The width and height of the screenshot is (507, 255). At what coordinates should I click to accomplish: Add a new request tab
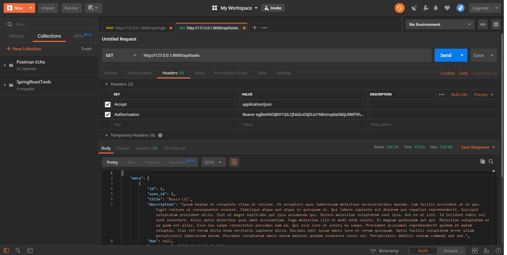click(255, 28)
